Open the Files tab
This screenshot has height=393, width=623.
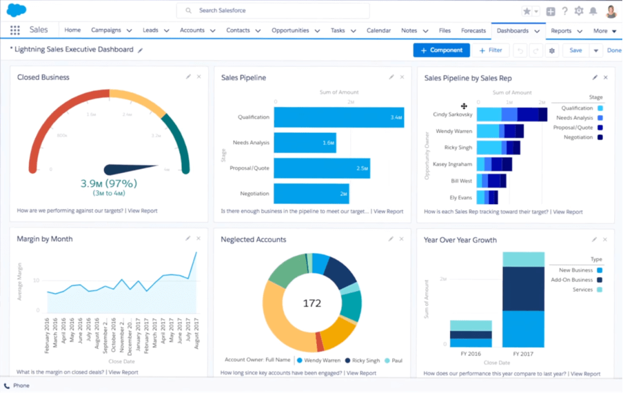445,30
